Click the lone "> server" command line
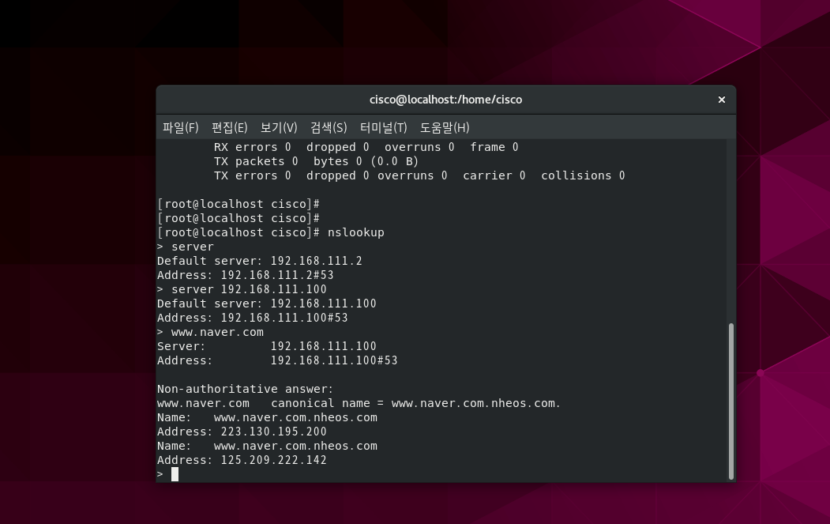This screenshot has width=830, height=524. click(x=186, y=247)
